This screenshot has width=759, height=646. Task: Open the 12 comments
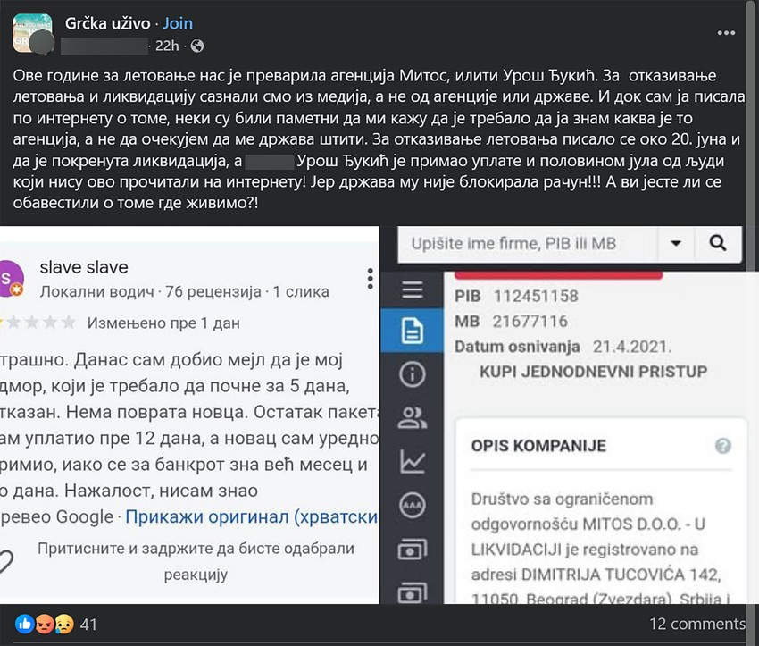(697, 624)
